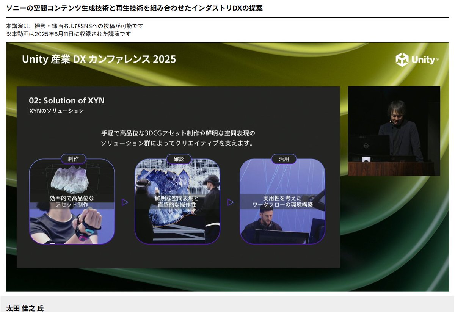Click the Unity 産業 DX カンファレンス 2025 header

99,59
